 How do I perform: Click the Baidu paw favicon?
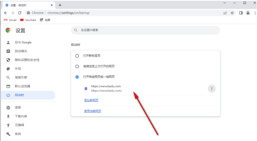coord(86,89)
